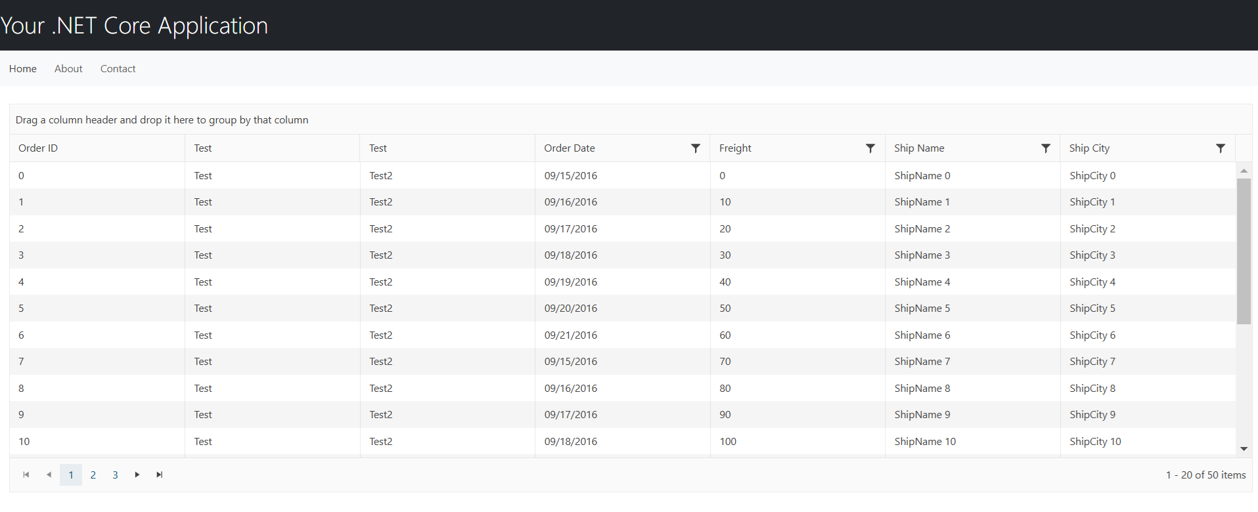This screenshot has width=1258, height=512.
Task: Open the About navigation item
Action: (x=68, y=68)
